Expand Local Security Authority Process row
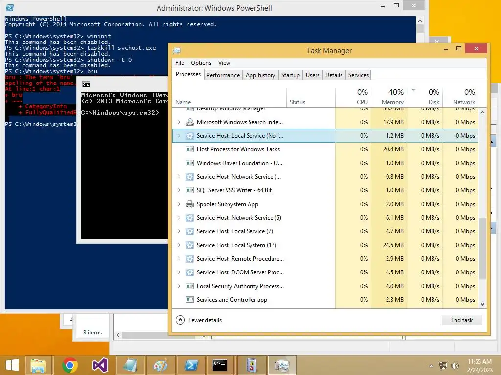 (x=179, y=286)
